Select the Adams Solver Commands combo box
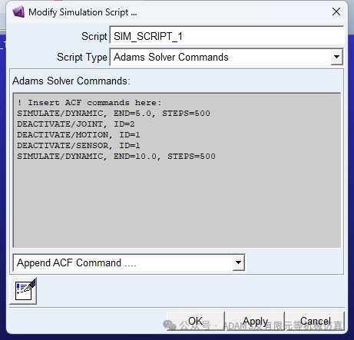The image size is (354, 340). (227, 57)
